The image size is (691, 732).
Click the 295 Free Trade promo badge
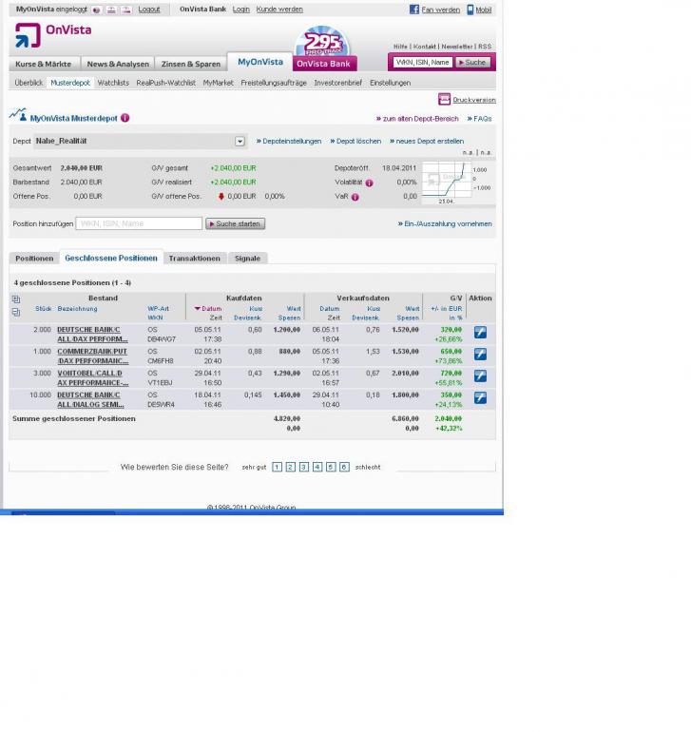coord(322,42)
